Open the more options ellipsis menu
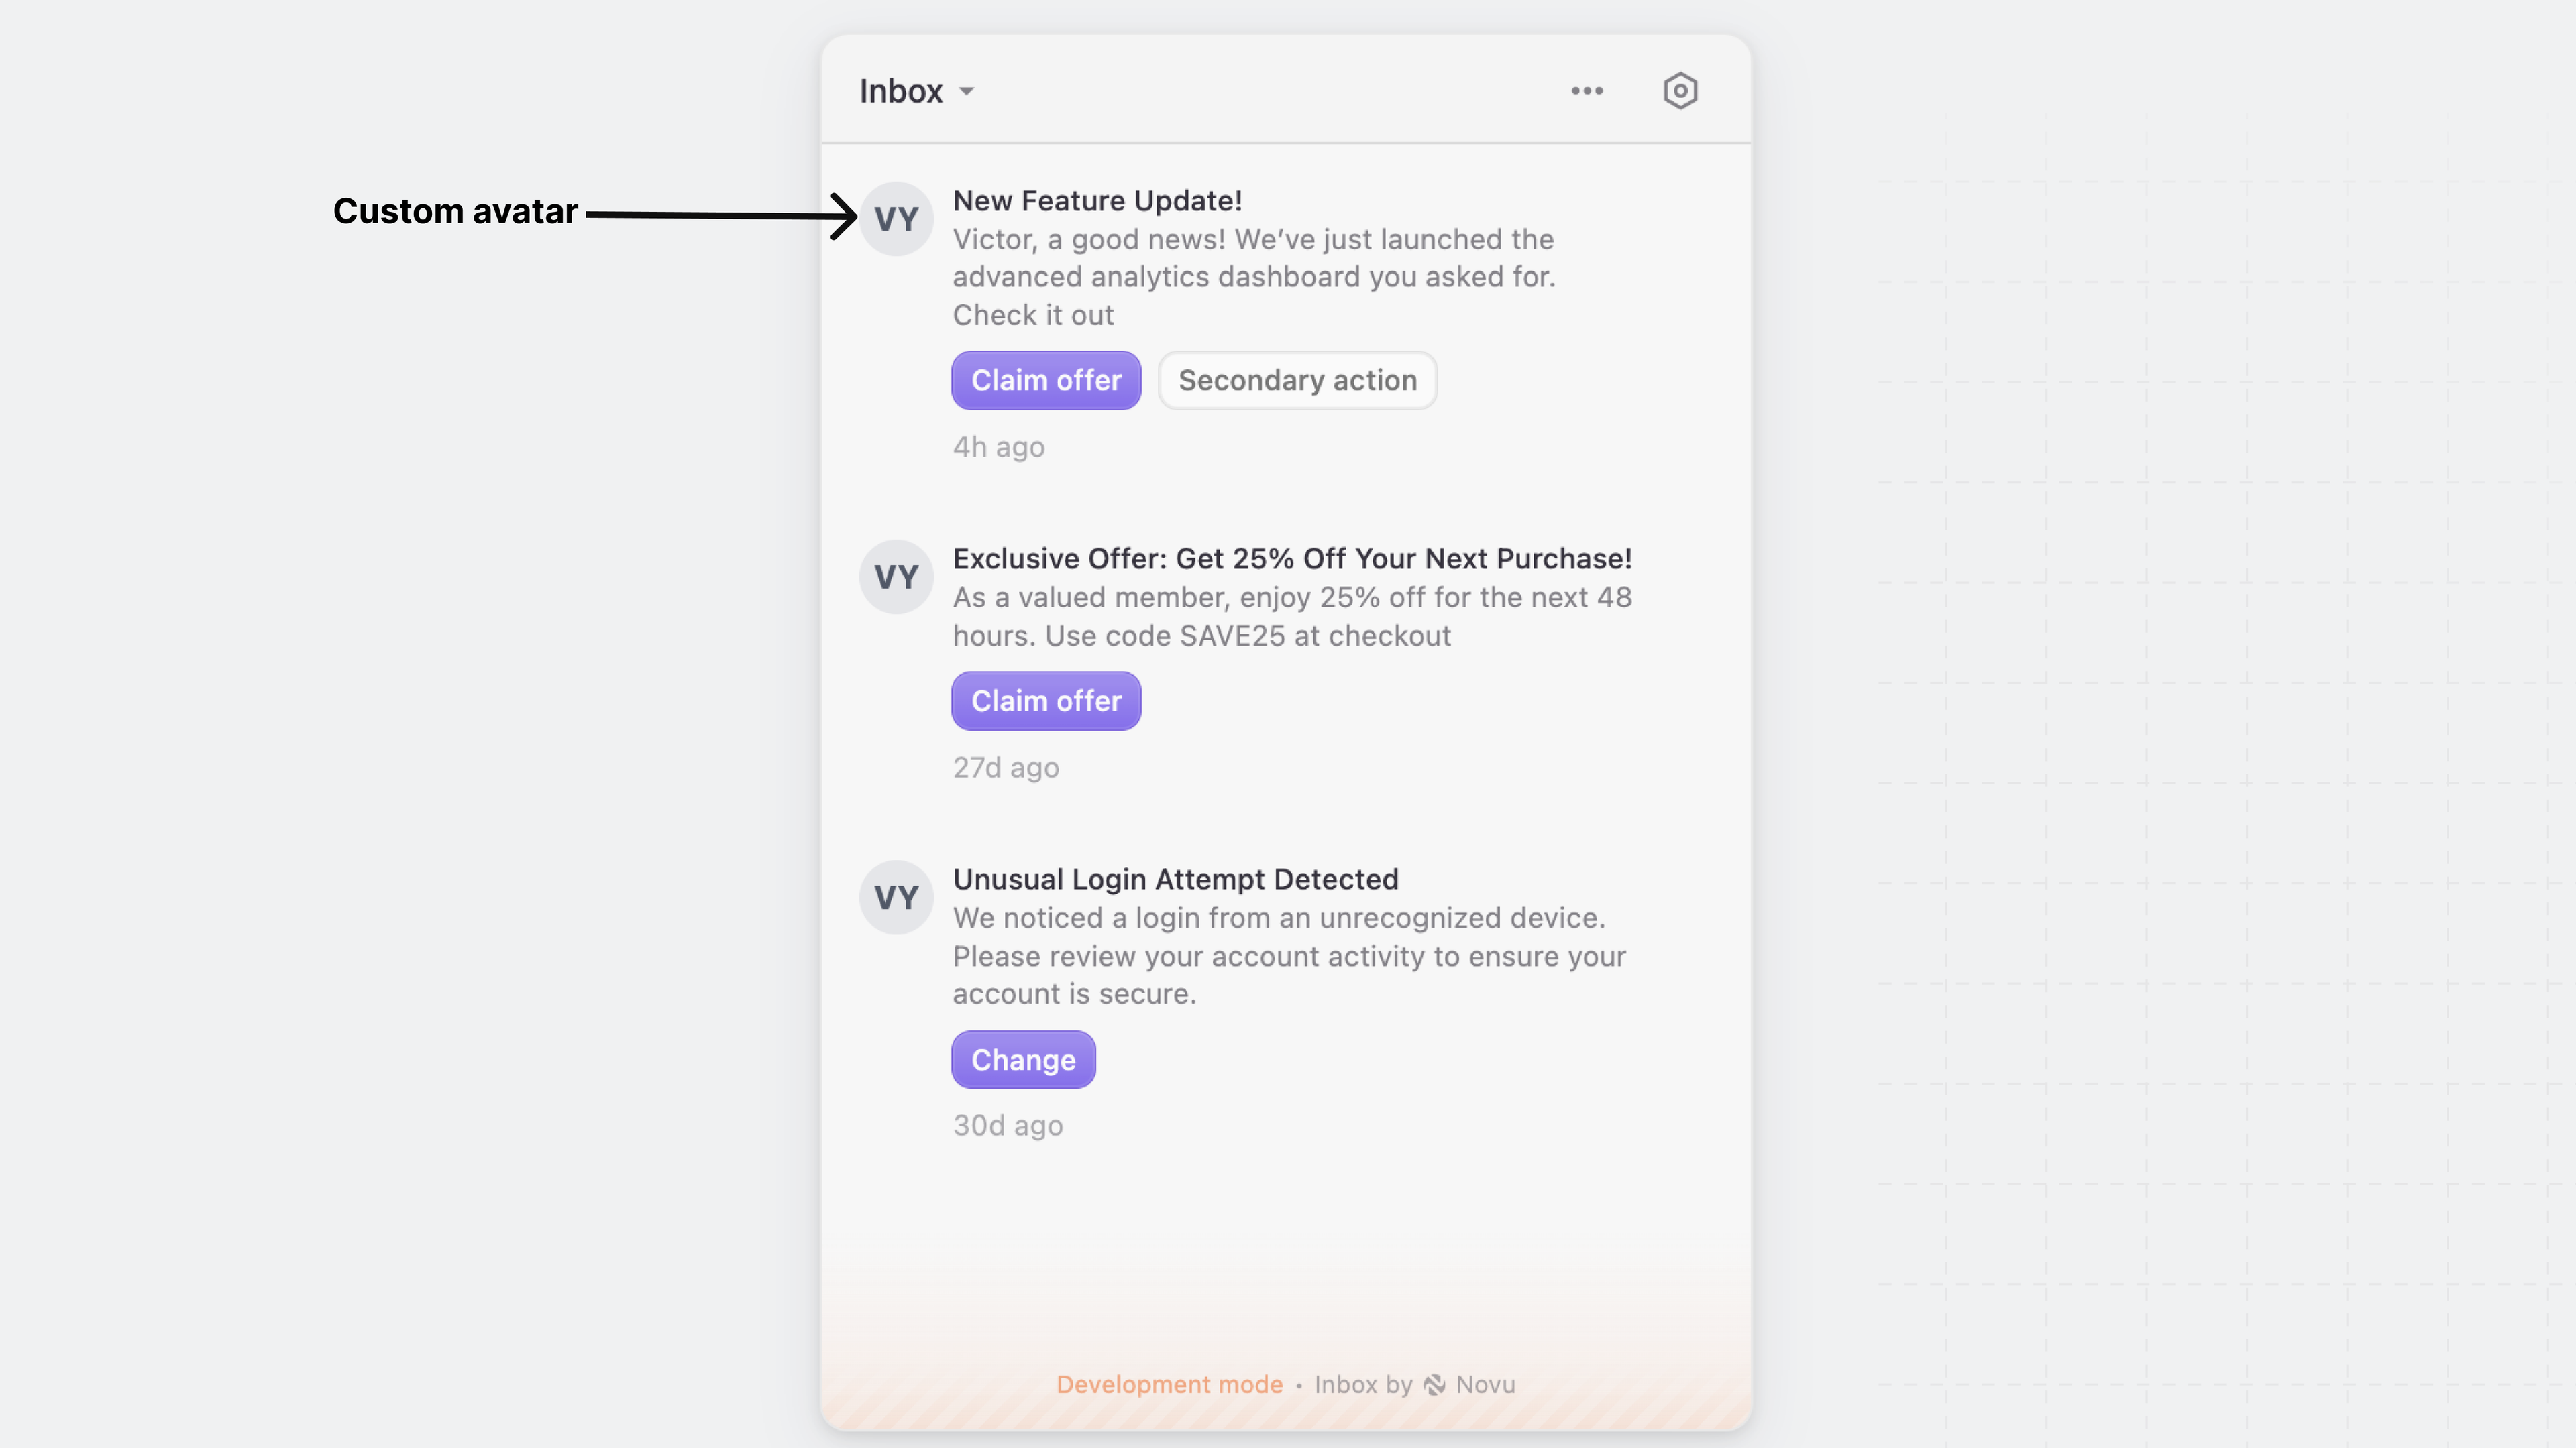The image size is (2576, 1448). pos(1588,90)
